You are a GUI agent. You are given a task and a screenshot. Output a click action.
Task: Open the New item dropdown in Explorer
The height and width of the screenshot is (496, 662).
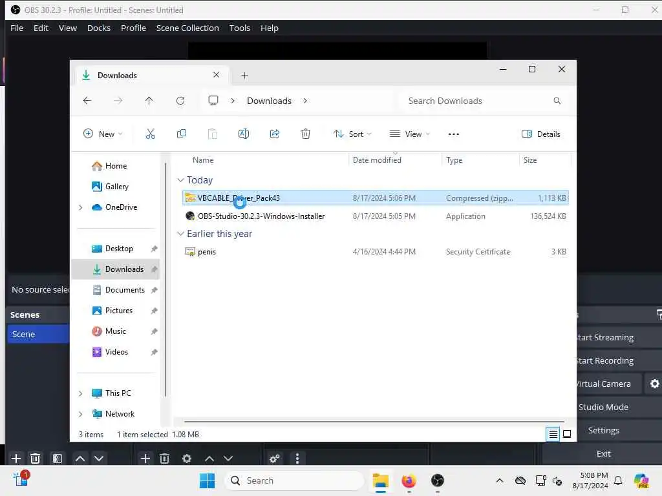click(x=103, y=134)
